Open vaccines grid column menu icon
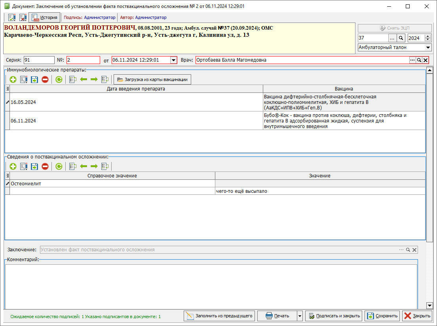 click(8, 89)
